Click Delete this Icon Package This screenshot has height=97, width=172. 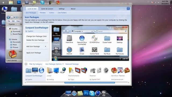pos(35,40)
